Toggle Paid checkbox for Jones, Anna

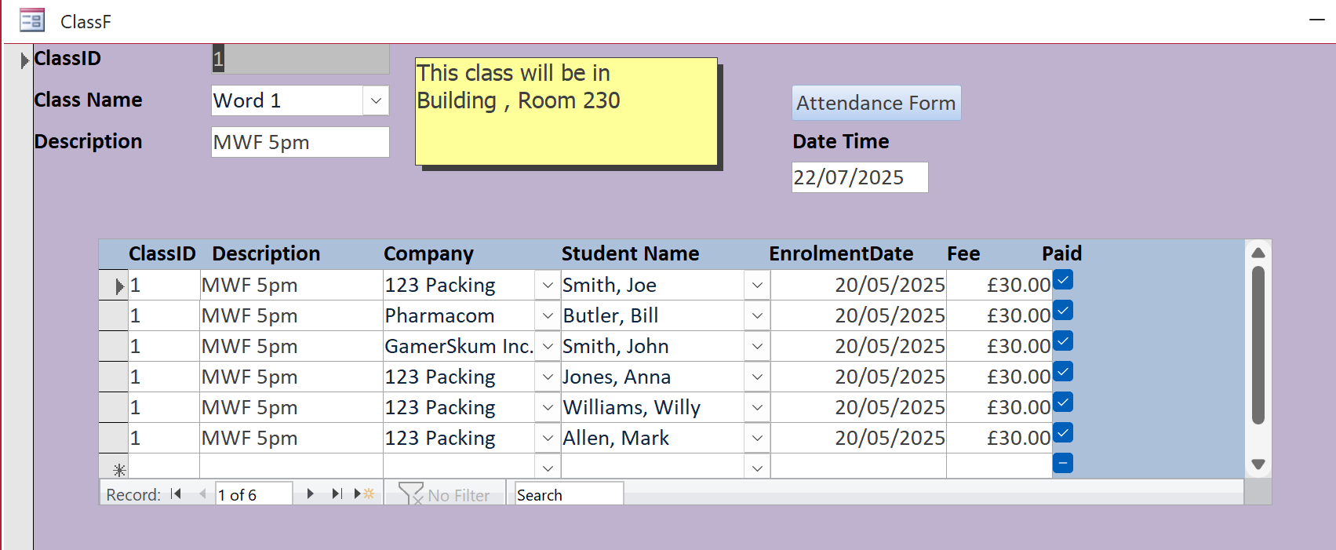1063,372
